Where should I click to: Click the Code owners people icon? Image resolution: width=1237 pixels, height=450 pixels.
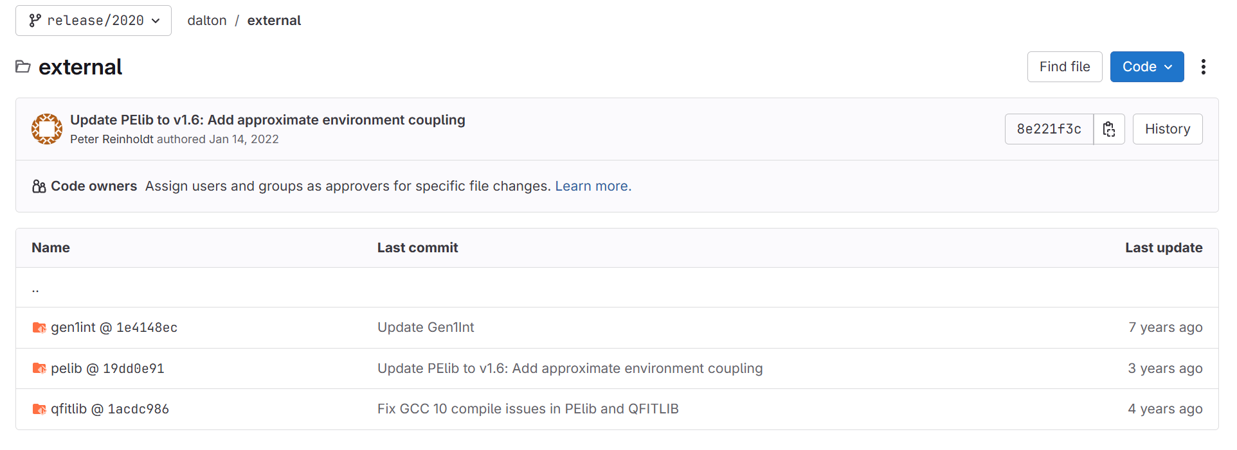[39, 186]
